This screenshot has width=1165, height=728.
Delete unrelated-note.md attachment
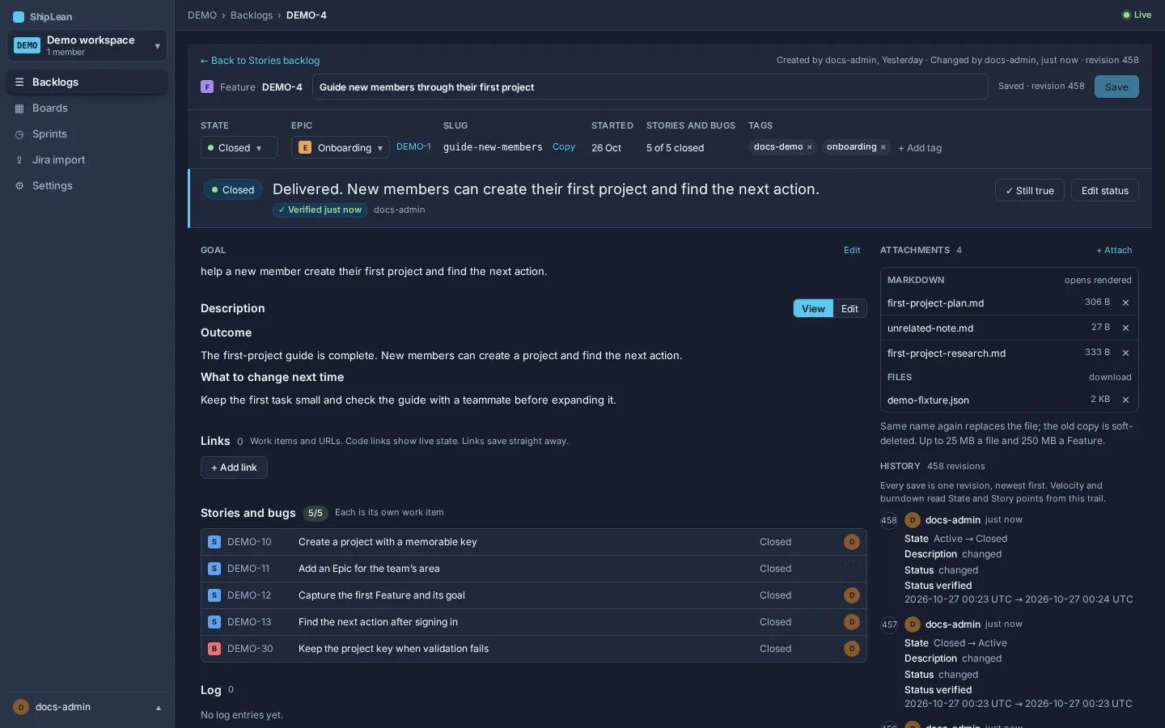[1125, 328]
